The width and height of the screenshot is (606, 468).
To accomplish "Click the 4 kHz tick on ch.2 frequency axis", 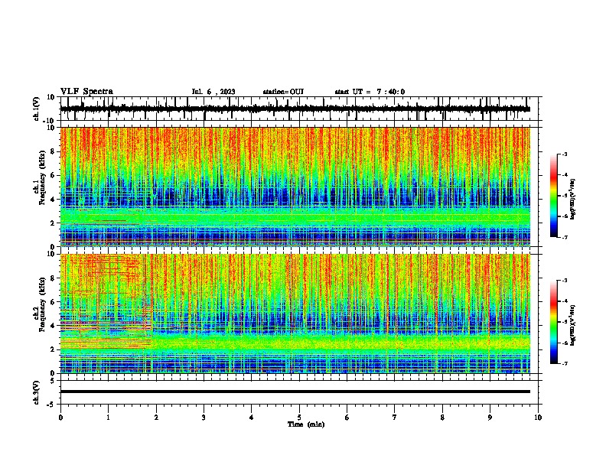I will pos(54,326).
